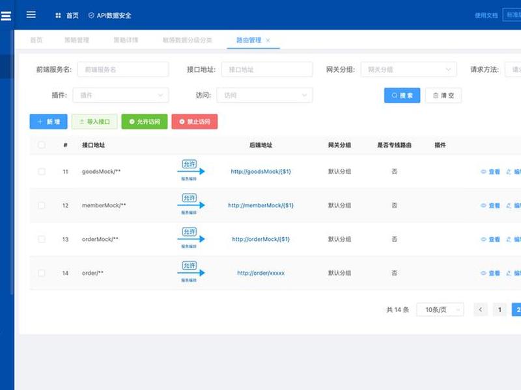Collapse the navigation menu icon in header

click(x=31, y=14)
